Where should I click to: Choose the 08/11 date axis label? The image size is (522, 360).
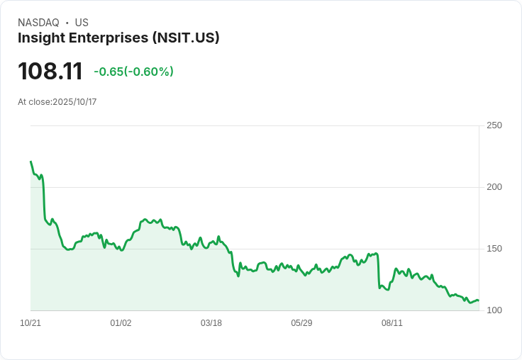pos(392,323)
